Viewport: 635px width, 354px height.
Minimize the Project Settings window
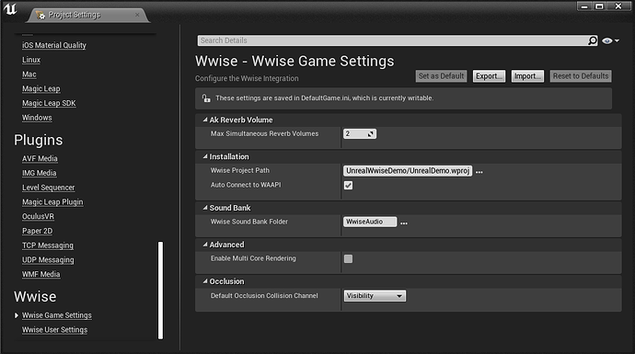pos(584,6)
